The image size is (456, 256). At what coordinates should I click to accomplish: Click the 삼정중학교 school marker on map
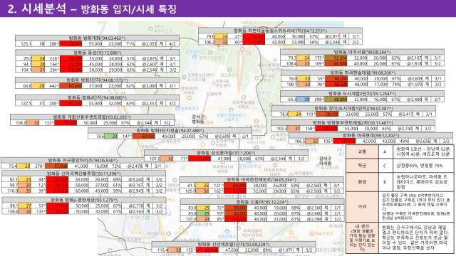tap(195, 57)
